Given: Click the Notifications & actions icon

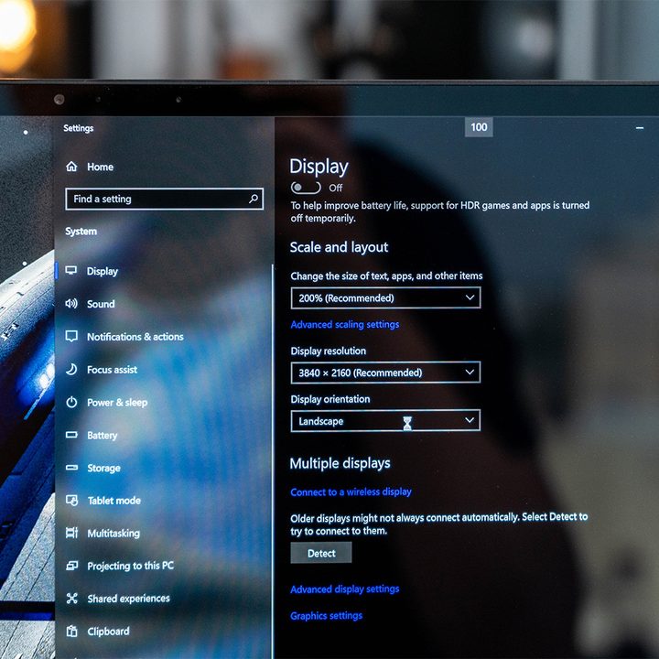Looking at the screenshot, I should point(71,336).
